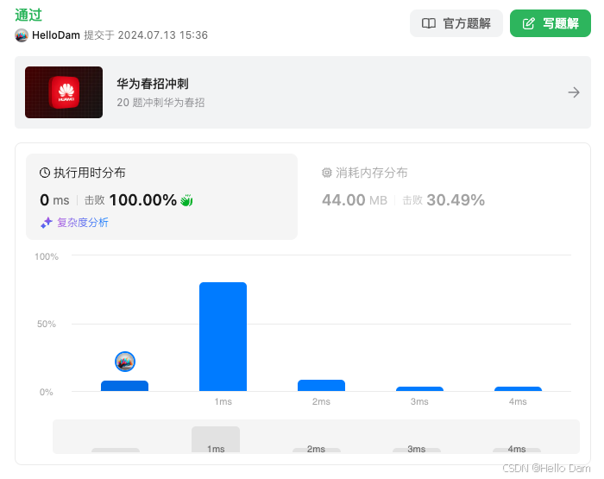This screenshot has height=479, width=604.
Task: Click the 4ms marker in the bottom range slider
Action: (517, 450)
